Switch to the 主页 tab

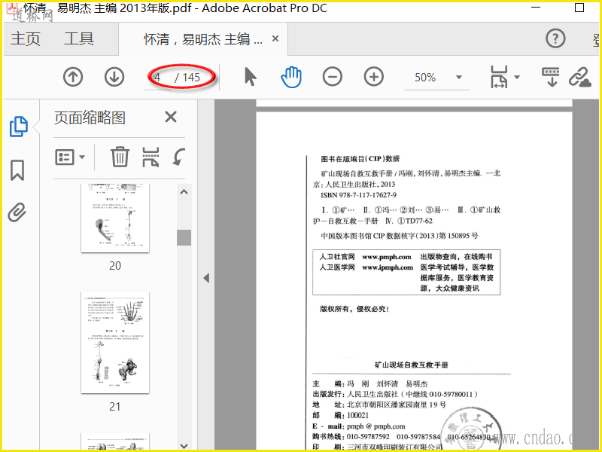[26, 39]
